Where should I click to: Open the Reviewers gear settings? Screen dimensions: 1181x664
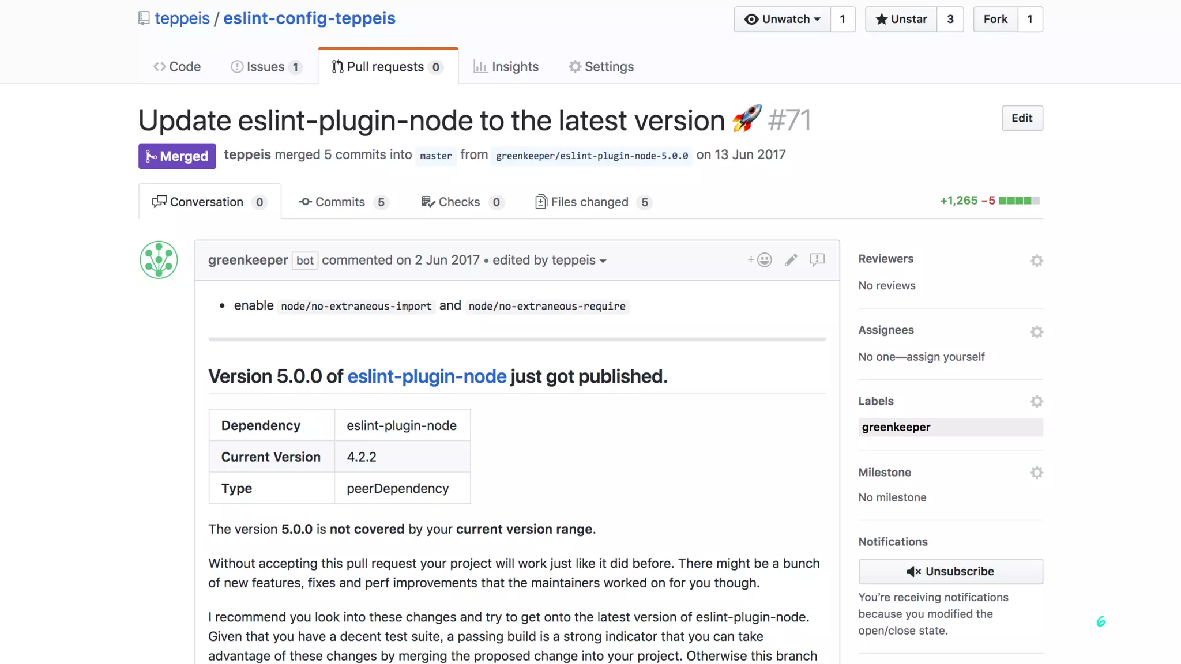click(1036, 261)
